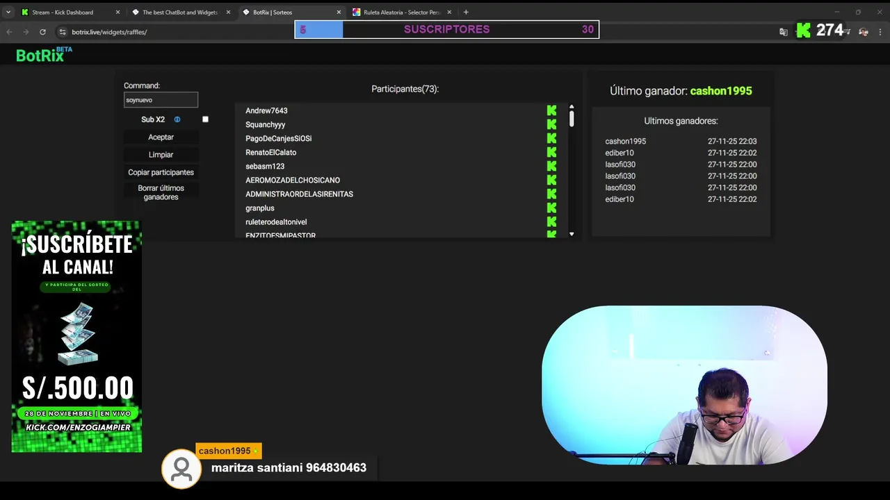Open a new browser tab
Screen dimensions: 890x500
pos(466,12)
